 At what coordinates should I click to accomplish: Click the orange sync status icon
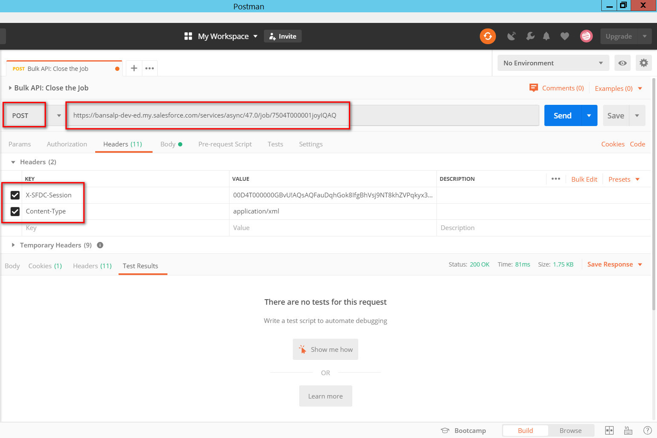(x=488, y=36)
